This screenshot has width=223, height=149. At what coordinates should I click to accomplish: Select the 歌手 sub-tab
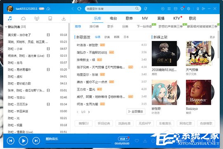(x=110, y=26)
